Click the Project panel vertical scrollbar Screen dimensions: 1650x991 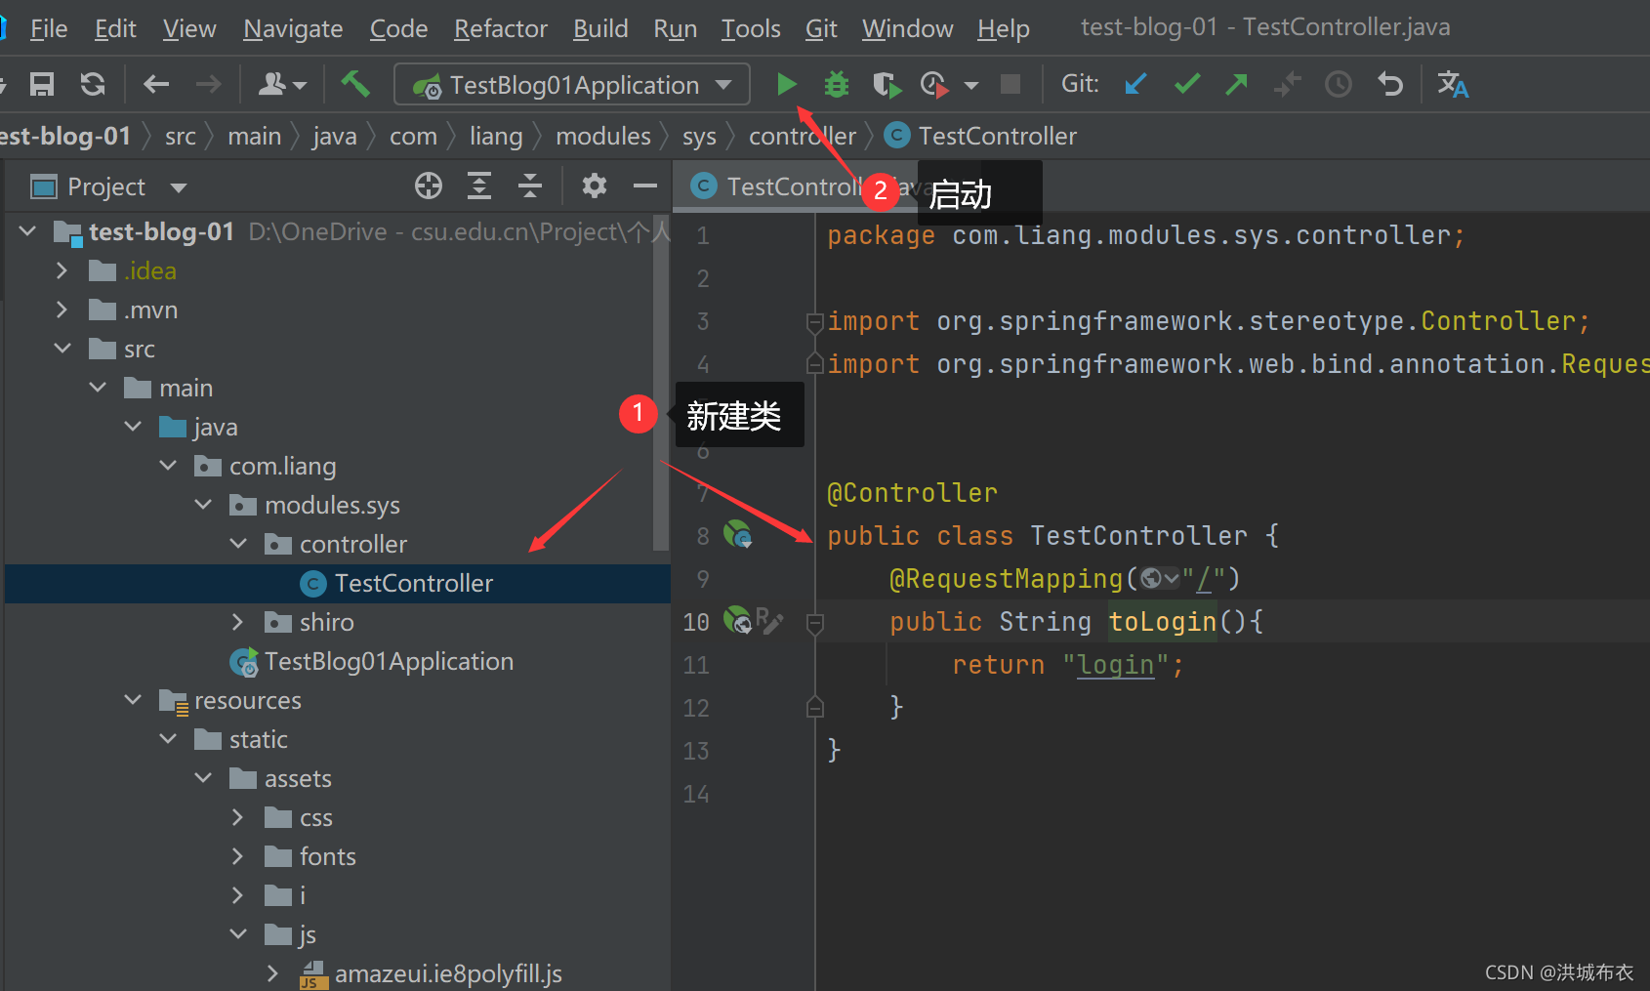point(661,383)
